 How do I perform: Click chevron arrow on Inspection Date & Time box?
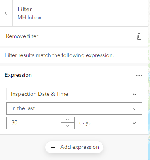point(135,94)
